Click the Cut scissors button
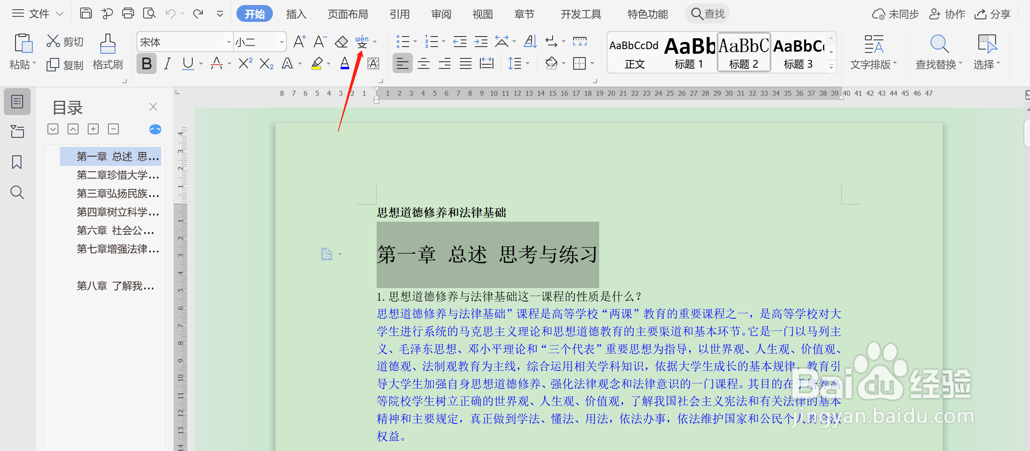 [65, 41]
